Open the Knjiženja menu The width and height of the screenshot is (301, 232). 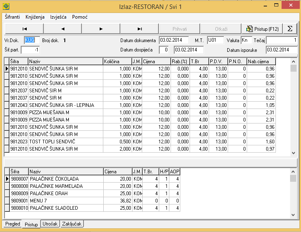tap(35, 17)
